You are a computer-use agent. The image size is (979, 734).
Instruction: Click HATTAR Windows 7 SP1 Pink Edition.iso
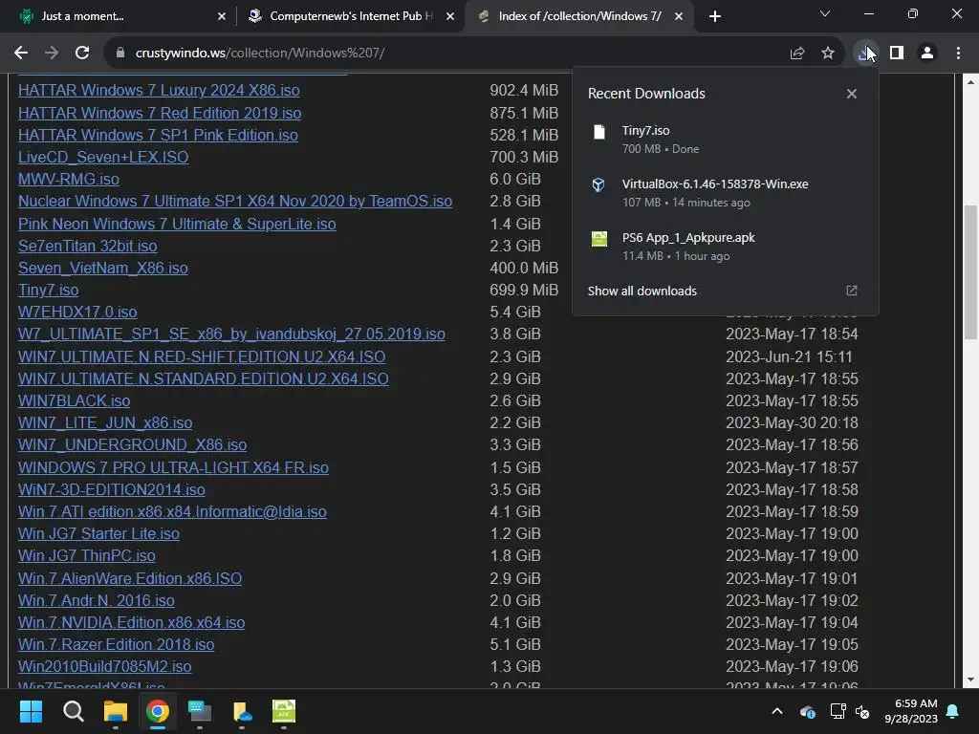pos(158,135)
